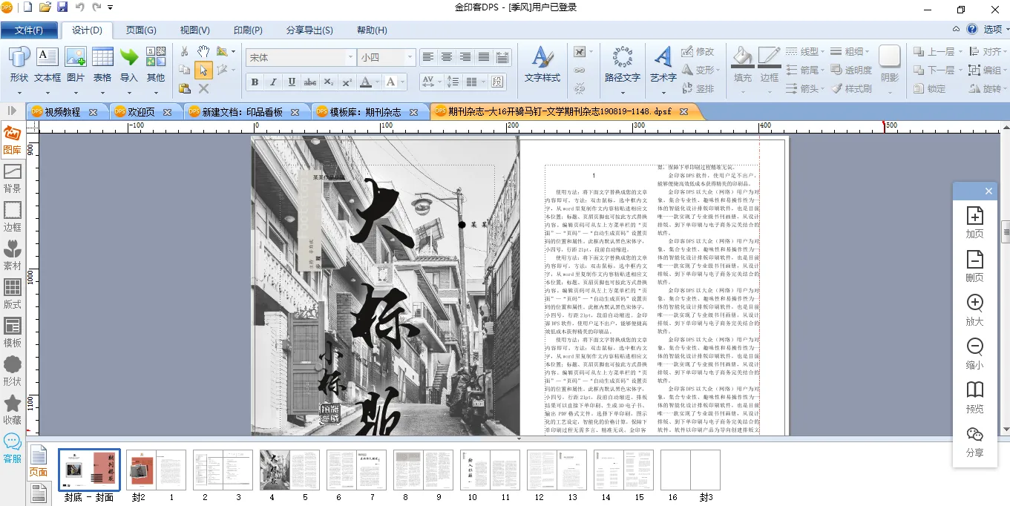Select the page 4-5 spread thumbnail

(x=289, y=470)
